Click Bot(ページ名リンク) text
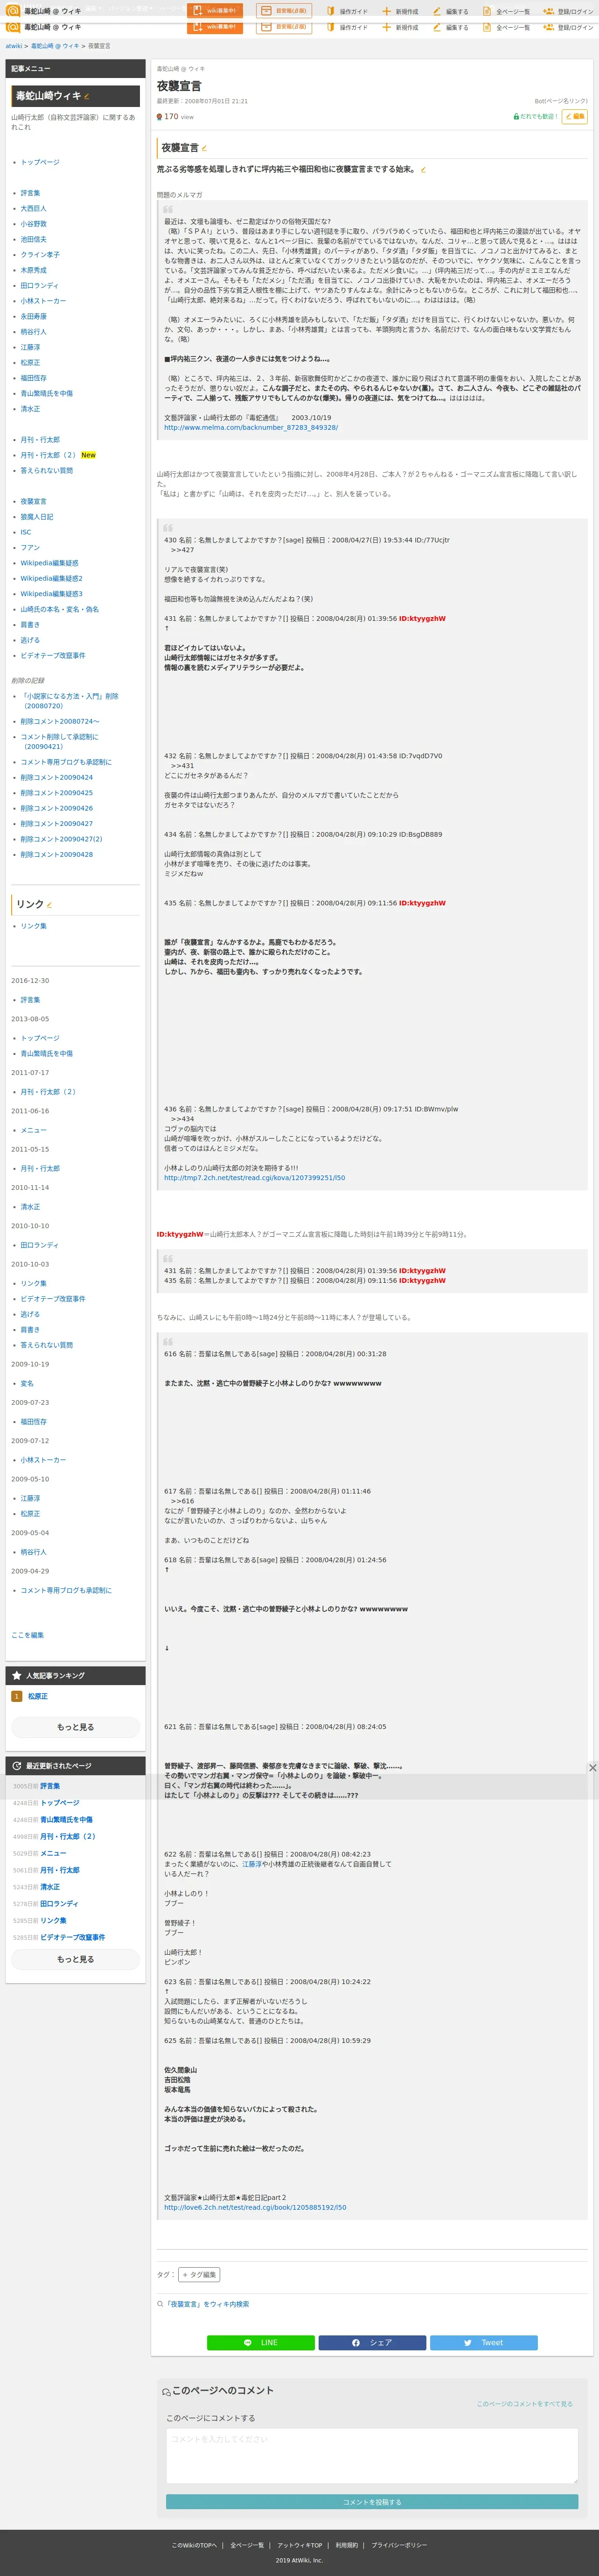 pyautogui.click(x=561, y=101)
